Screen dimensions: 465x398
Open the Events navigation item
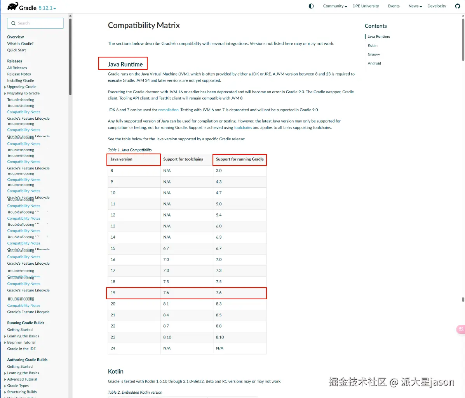tap(394, 6)
